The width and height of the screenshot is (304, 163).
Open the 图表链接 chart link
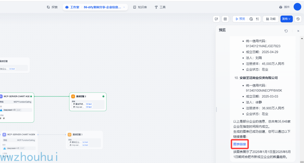pyautogui.click(x=240, y=144)
